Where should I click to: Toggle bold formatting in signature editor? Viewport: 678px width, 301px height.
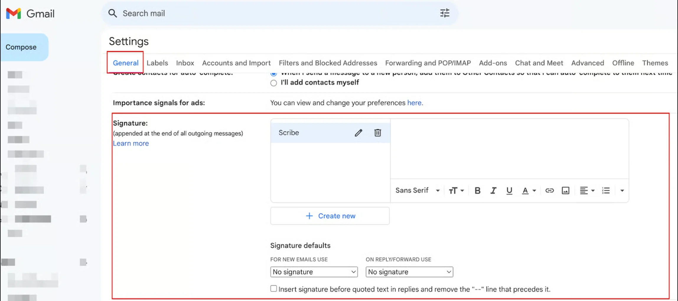coord(477,191)
